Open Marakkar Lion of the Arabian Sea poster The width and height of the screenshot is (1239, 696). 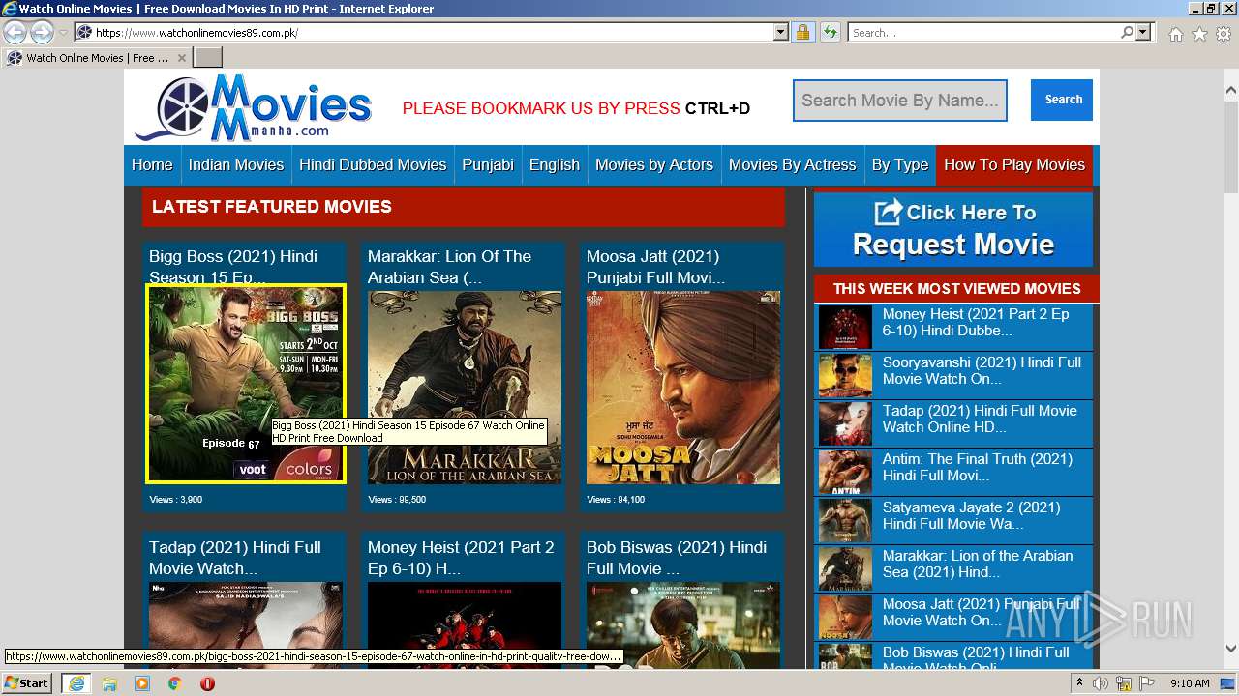click(x=465, y=388)
